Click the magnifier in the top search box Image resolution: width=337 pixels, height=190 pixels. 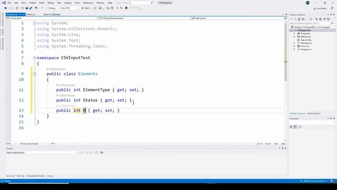pyautogui.click(x=152, y=3)
